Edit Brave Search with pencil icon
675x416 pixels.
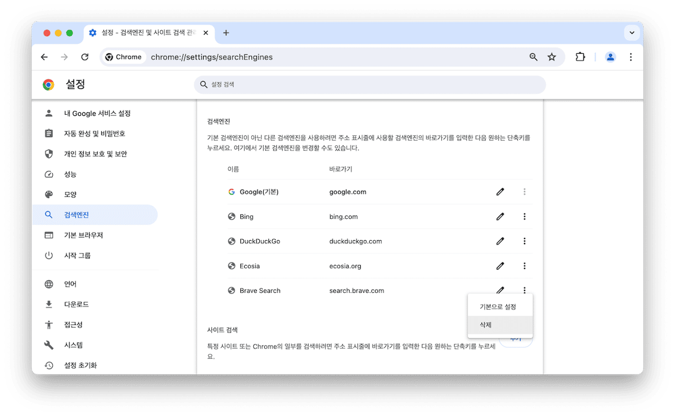500,290
